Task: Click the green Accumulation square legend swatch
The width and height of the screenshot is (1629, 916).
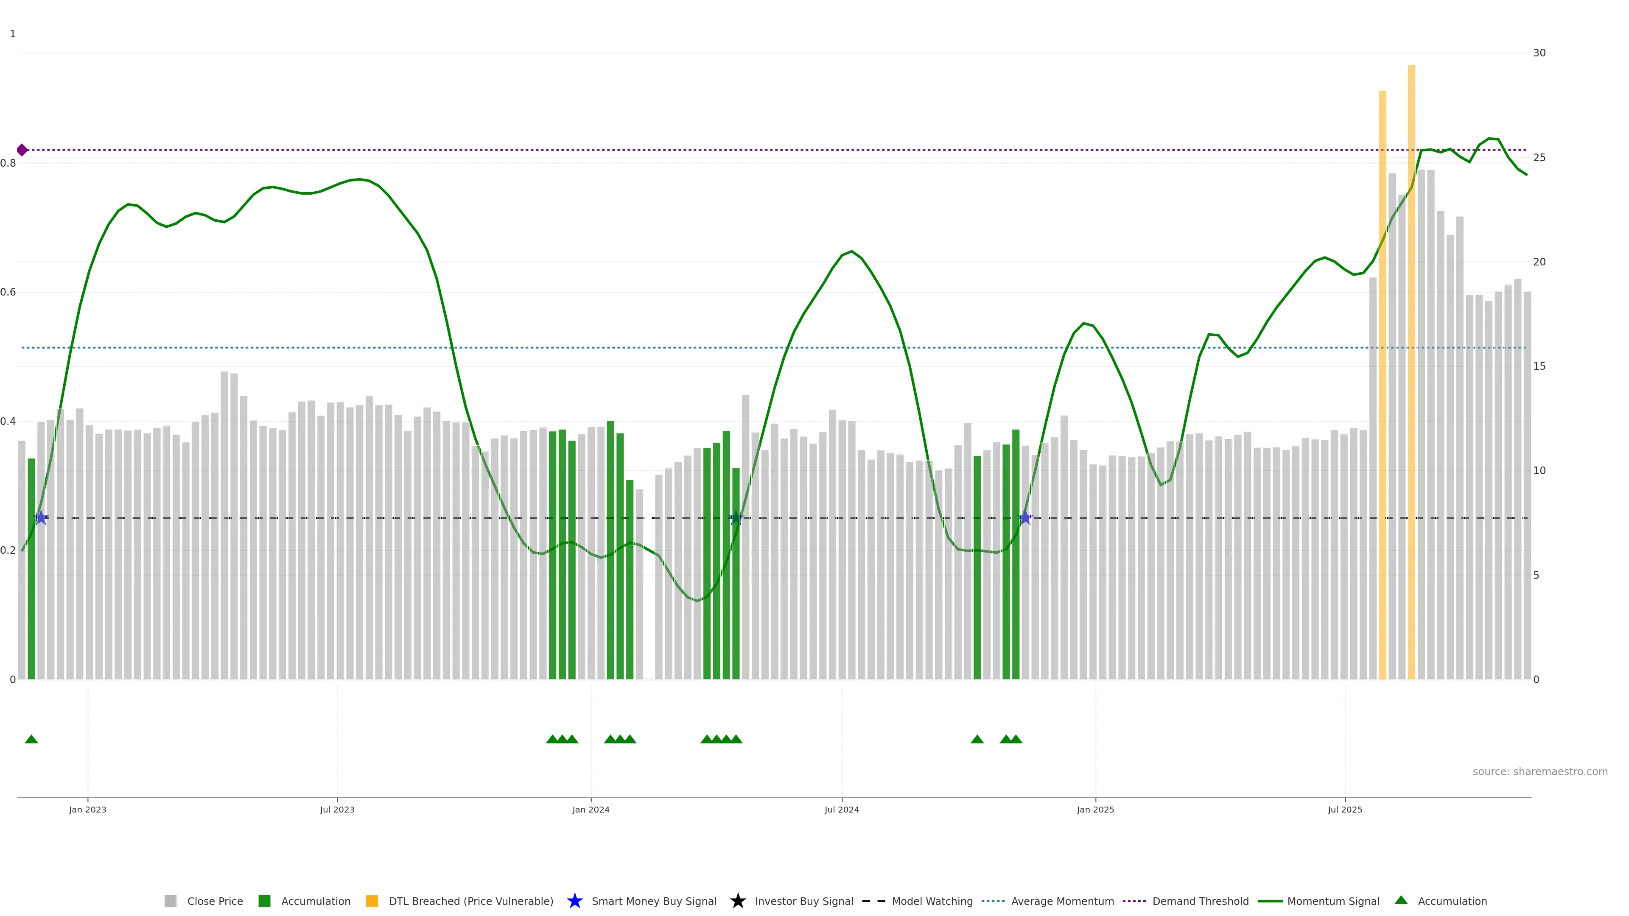Action: (x=264, y=902)
